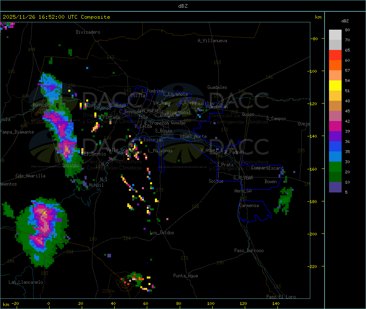Click the 54 dBZ yellow legend swatch
Viewport: 366px width, 309px height.
335,86
